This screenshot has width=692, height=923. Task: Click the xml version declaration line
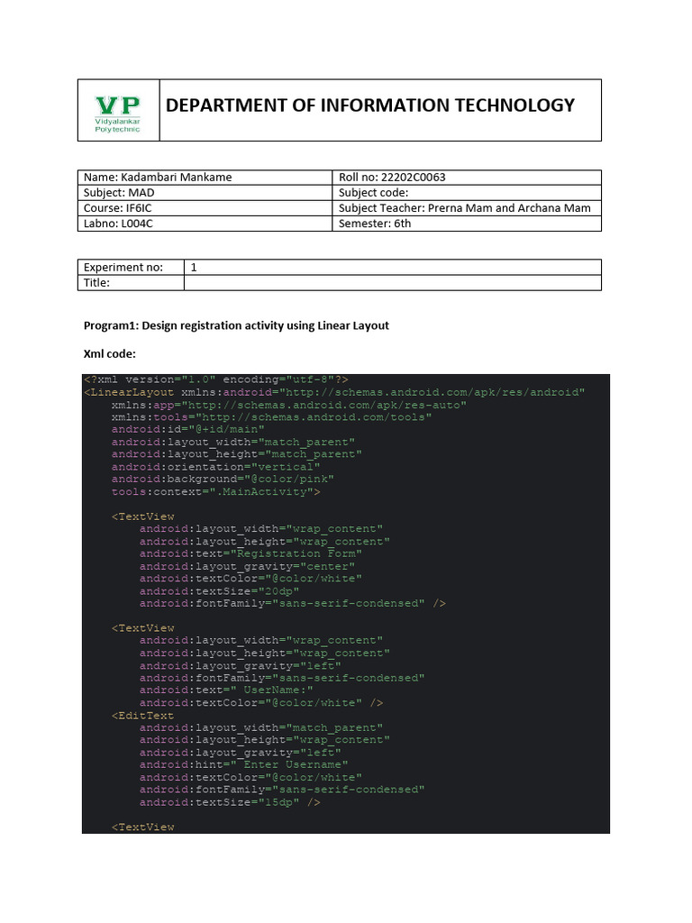pyautogui.click(x=216, y=379)
